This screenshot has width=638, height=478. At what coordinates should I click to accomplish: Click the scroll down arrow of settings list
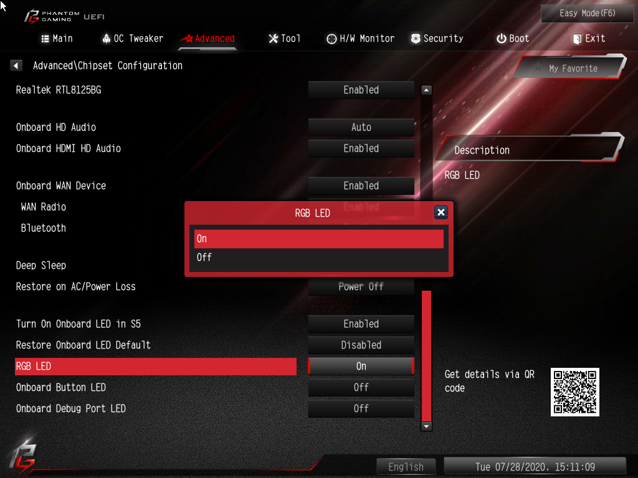coord(426,426)
